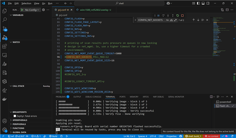Open the File menu

pyautogui.click(x=10, y=3)
